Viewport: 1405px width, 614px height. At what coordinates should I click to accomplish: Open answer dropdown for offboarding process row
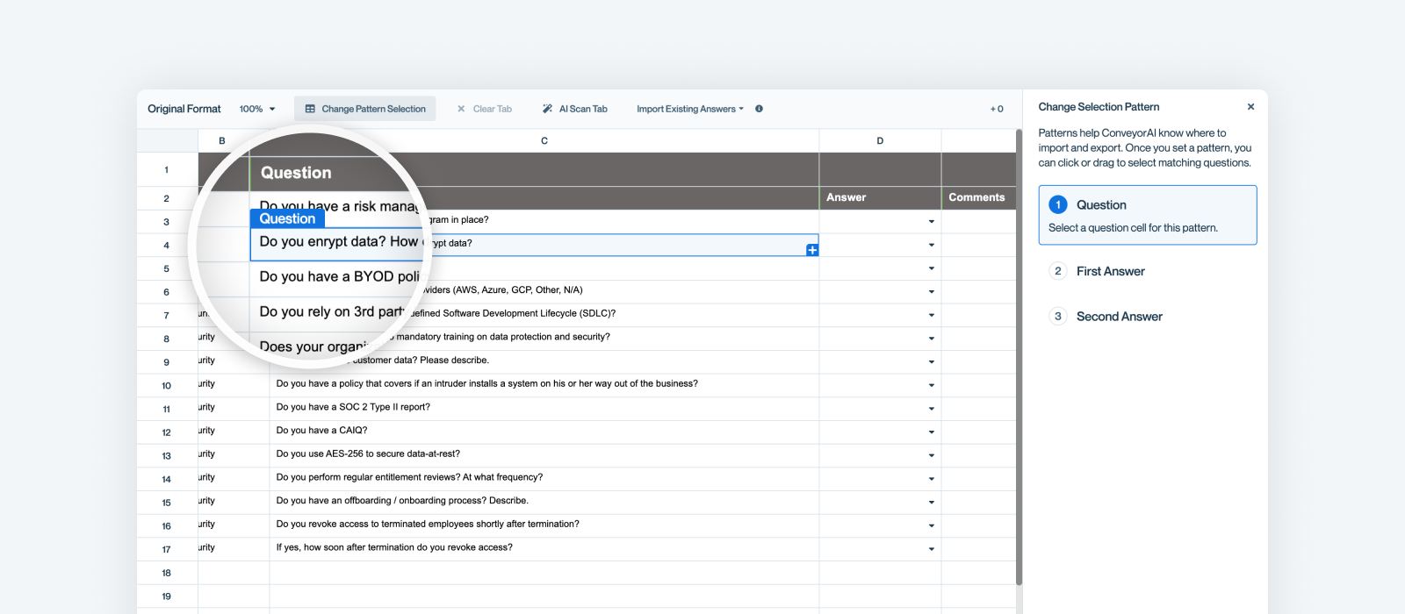click(932, 503)
